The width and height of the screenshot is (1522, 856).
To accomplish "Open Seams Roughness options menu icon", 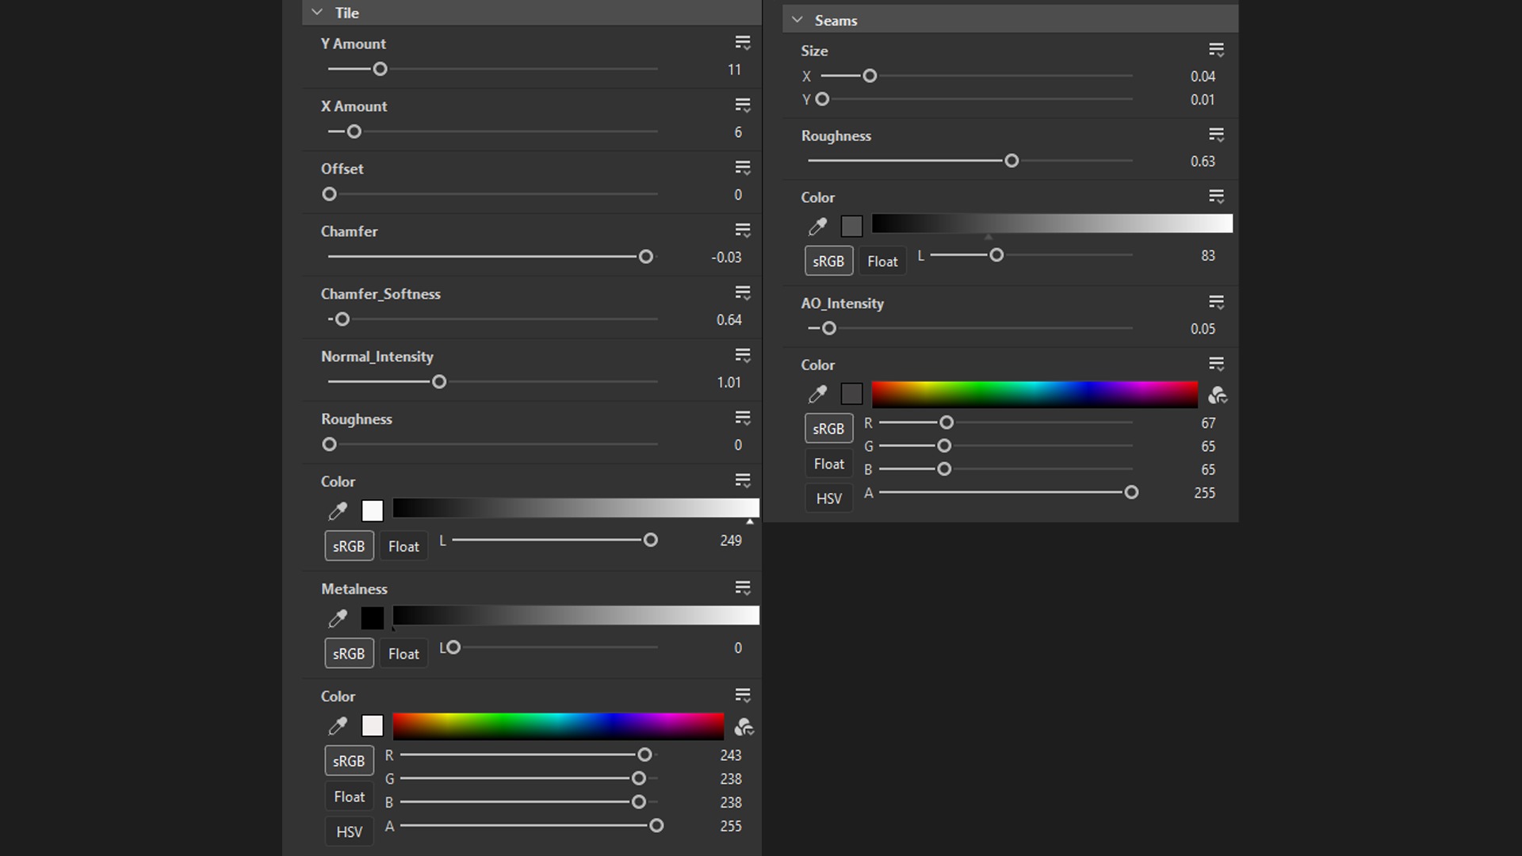I will tap(1216, 136).
